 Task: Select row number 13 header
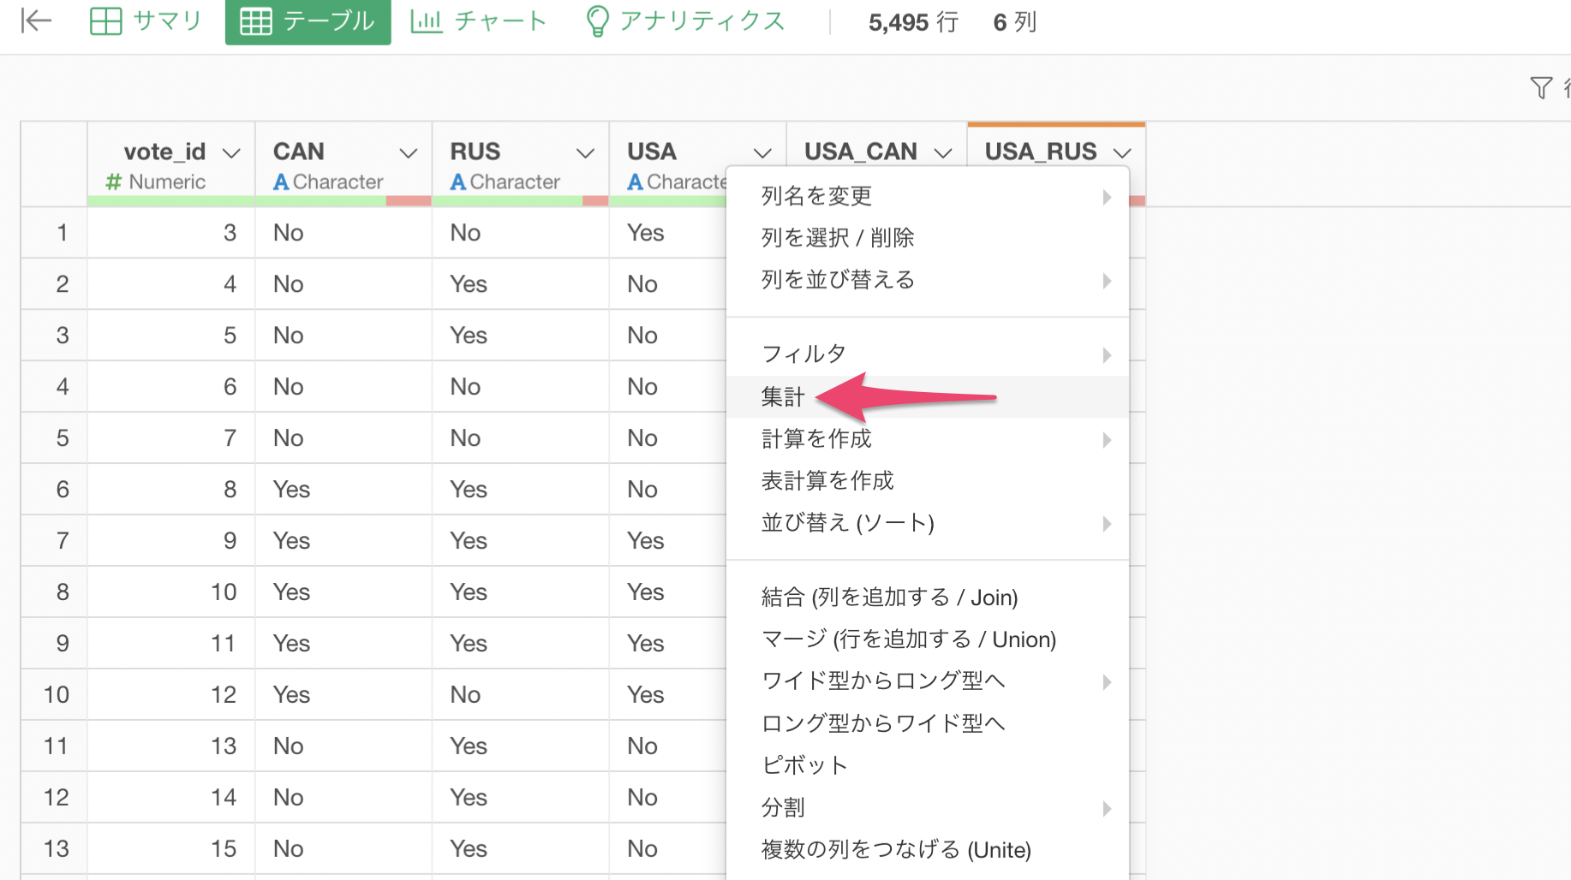point(54,848)
